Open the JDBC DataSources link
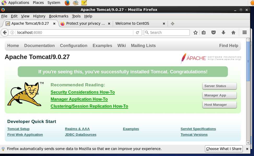This screenshot has width=254, height=156. [81, 134]
